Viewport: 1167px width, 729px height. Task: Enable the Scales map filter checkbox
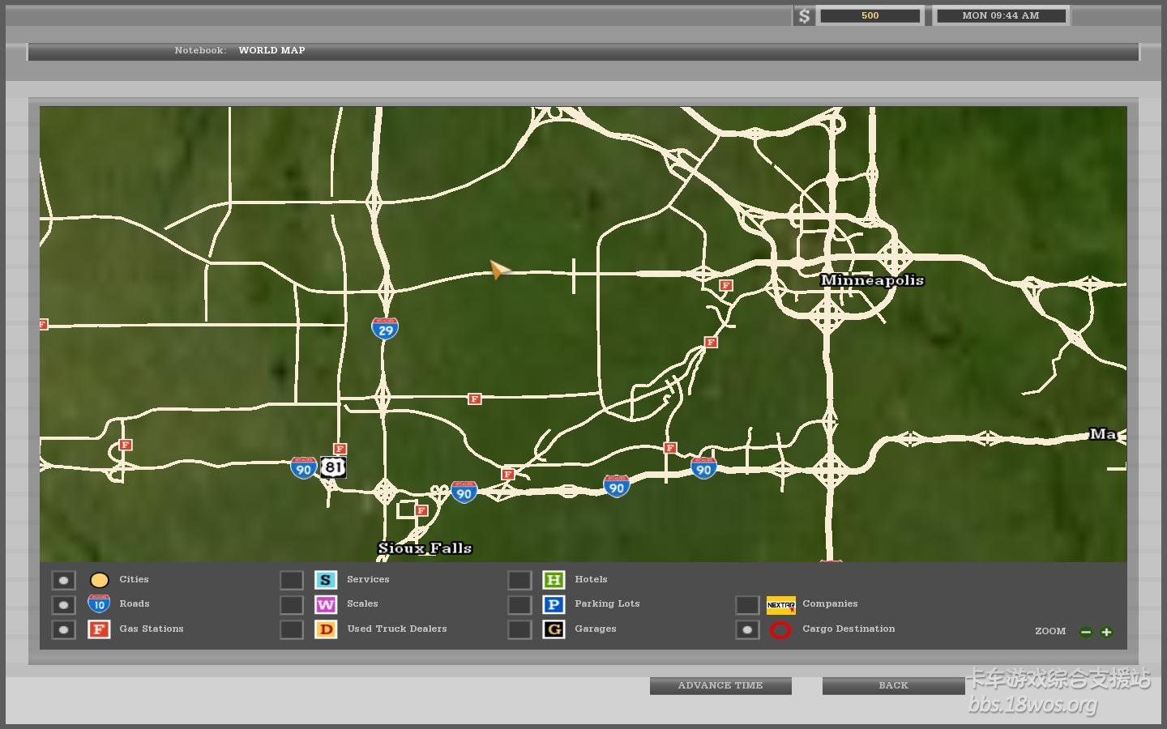click(x=292, y=605)
